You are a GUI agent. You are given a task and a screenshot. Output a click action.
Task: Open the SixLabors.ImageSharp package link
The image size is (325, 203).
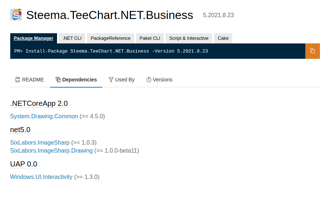click(40, 143)
